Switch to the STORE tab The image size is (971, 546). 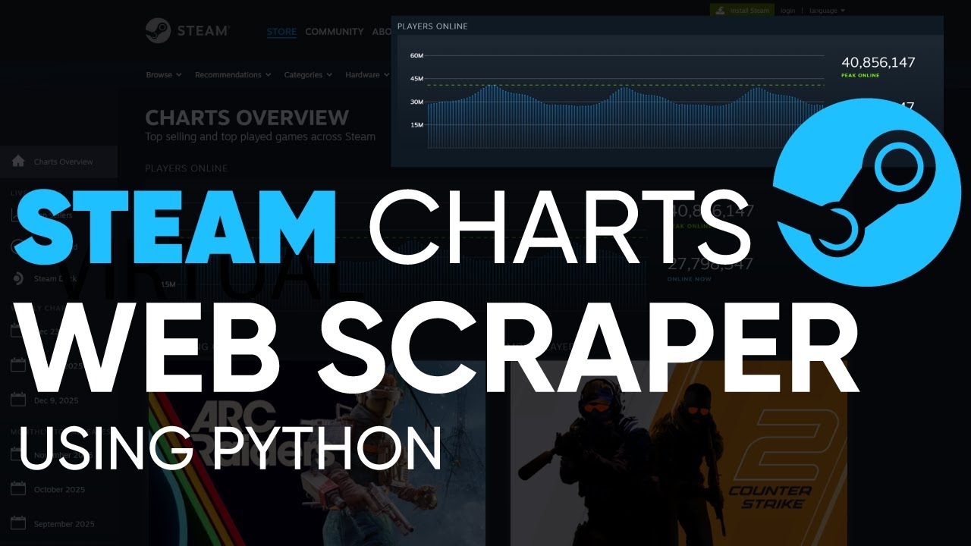tap(281, 32)
